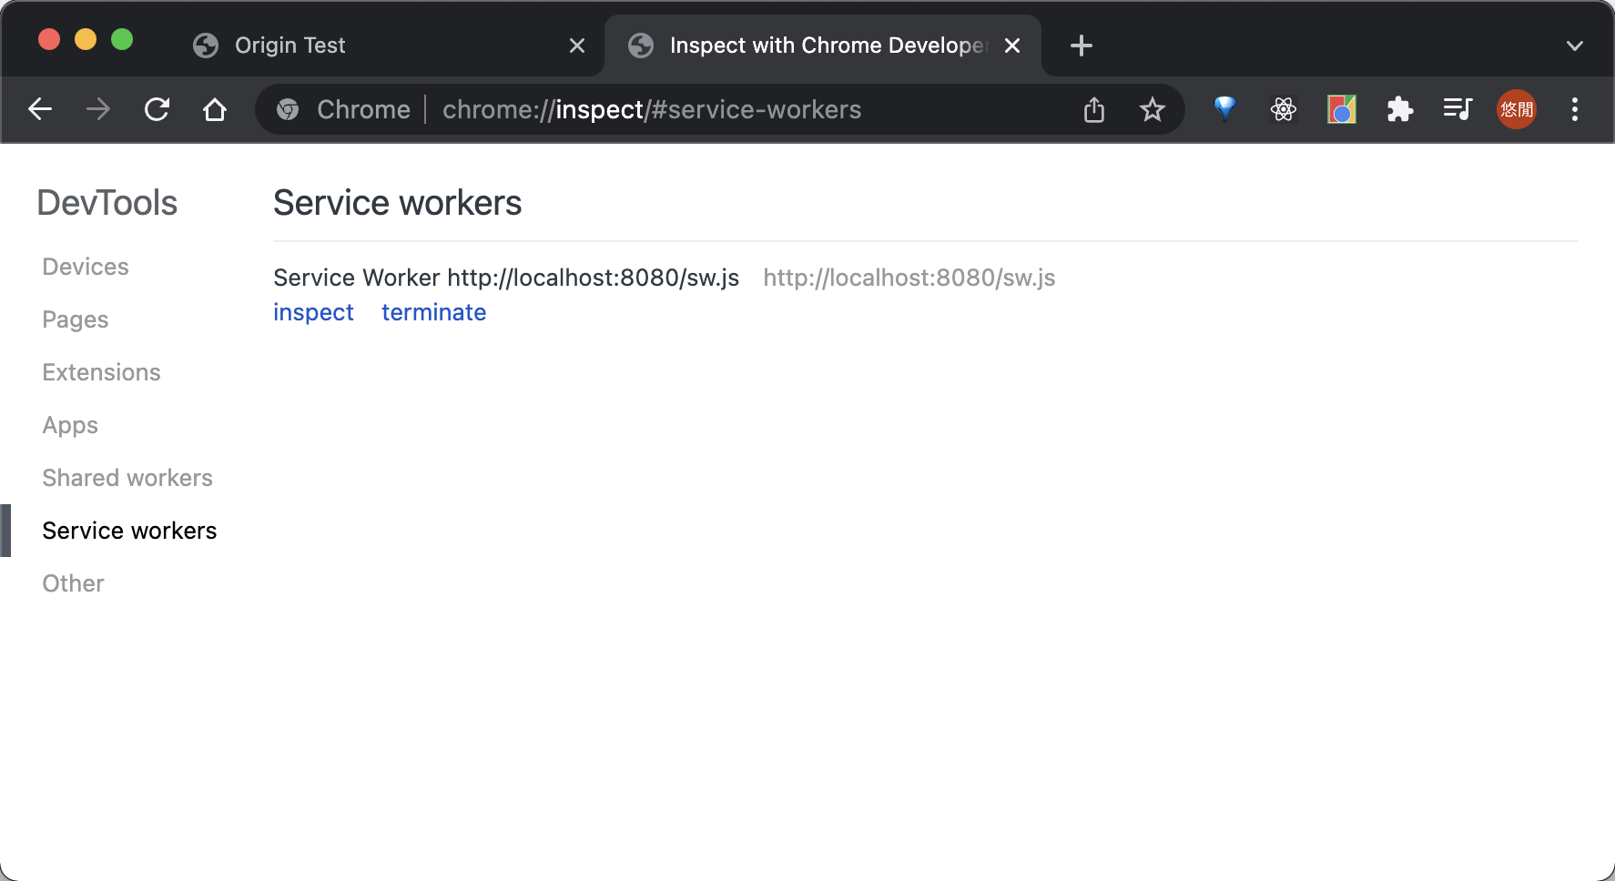
Task: Click the puzzle-piece Extensions icon in toolbar
Action: tap(1399, 109)
